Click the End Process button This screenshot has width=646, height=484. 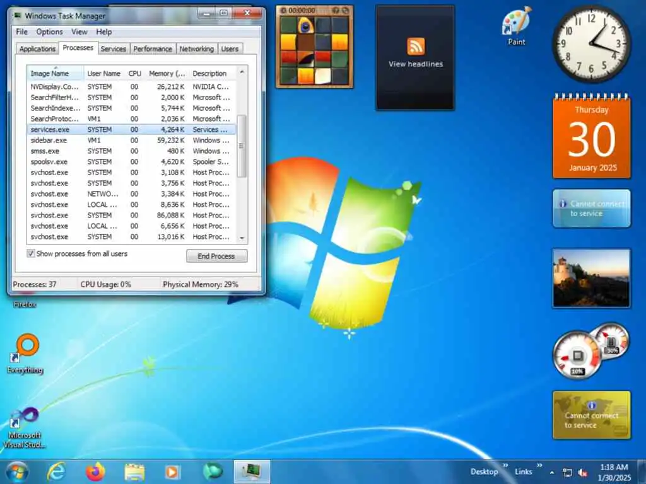217,256
